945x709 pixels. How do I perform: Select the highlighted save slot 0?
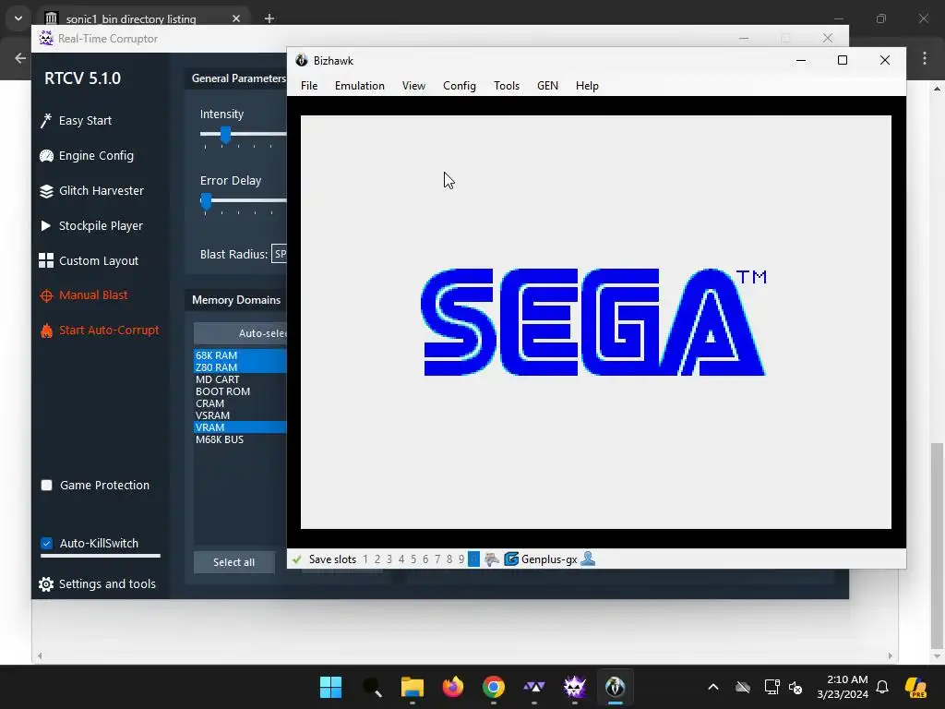pos(473,559)
